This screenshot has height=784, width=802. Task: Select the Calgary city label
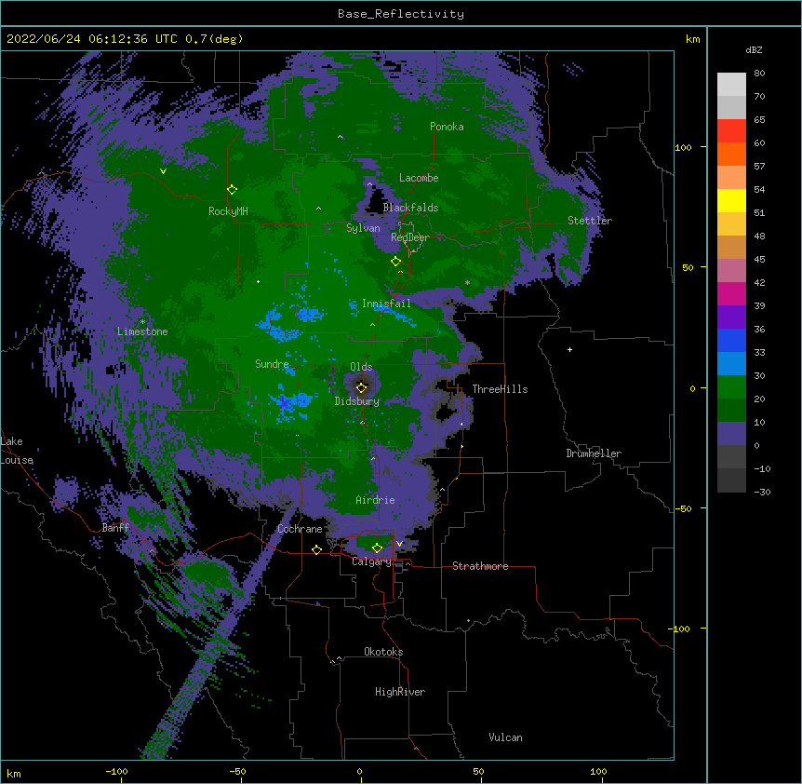pos(371,561)
